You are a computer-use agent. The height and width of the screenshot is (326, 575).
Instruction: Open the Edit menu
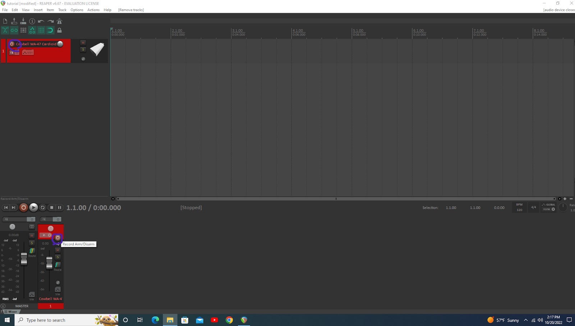click(x=15, y=10)
